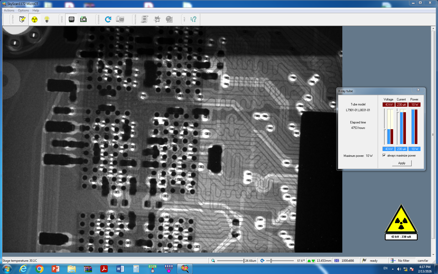The width and height of the screenshot is (438, 274).
Task: Show hidden system tray icons
Action: 393,269
